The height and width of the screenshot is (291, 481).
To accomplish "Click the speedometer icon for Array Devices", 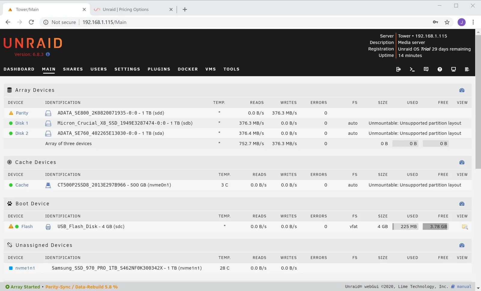I will 461,90.
